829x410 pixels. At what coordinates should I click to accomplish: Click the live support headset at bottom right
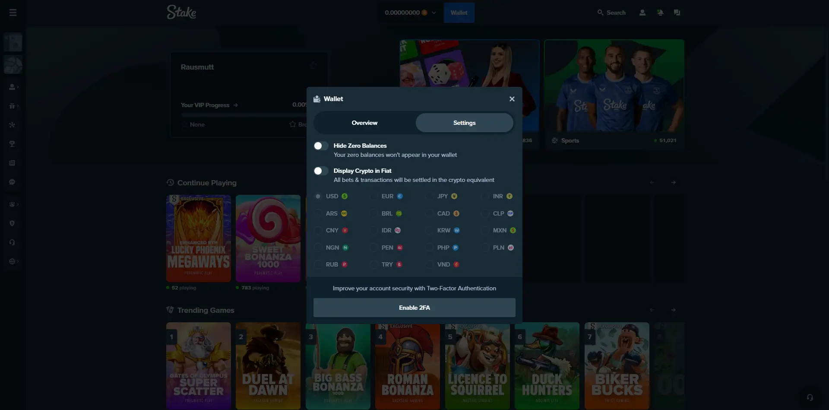[x=810, y=397]
